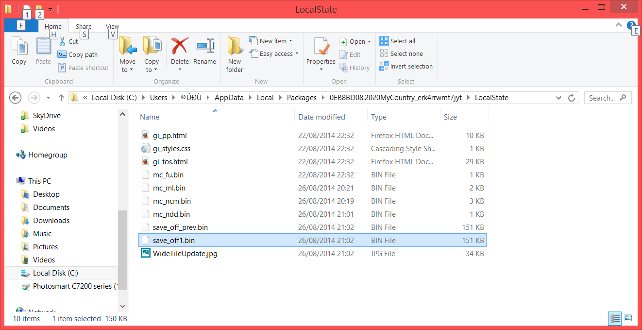Go up one folder level arrow
The image size is (642, 330).
pyautogui.click(x=61, y=98)
